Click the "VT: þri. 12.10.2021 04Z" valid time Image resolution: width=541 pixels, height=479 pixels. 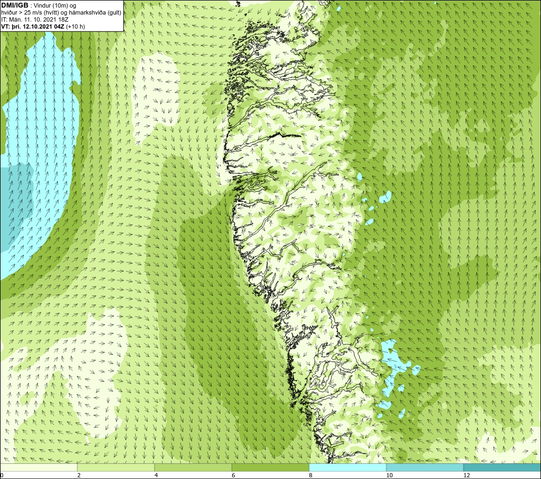pos(33,26)
